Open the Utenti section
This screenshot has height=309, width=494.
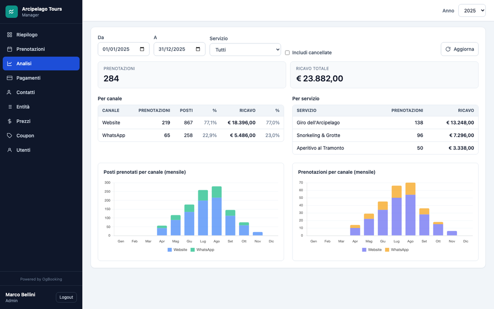tap(41, 150)
